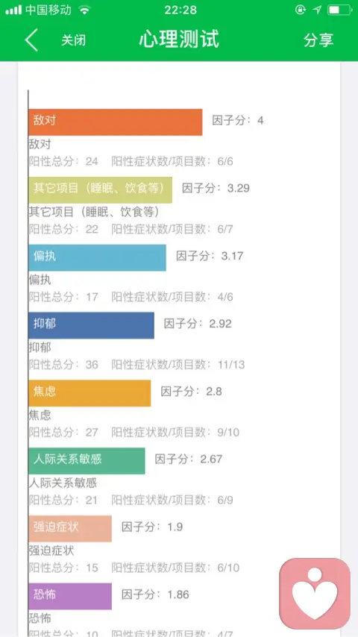The width and height of the screenshot is (358, 637).
Task: Tap the location arrow status icon
Action: click(318, 10)
